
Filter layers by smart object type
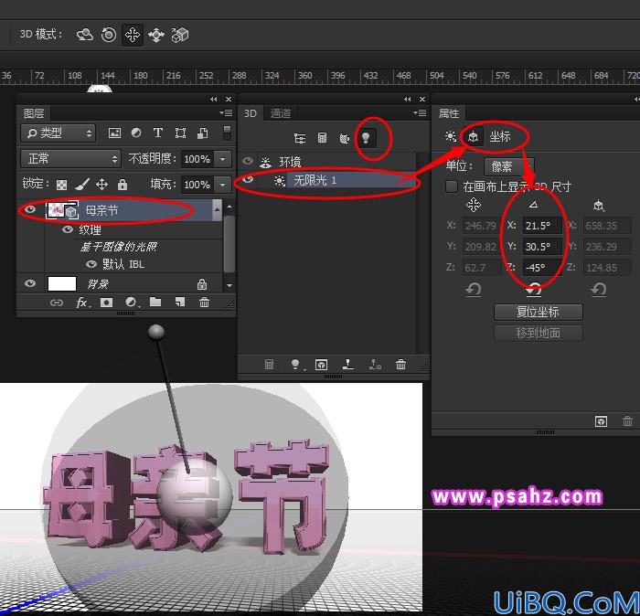tap(202, 133)
